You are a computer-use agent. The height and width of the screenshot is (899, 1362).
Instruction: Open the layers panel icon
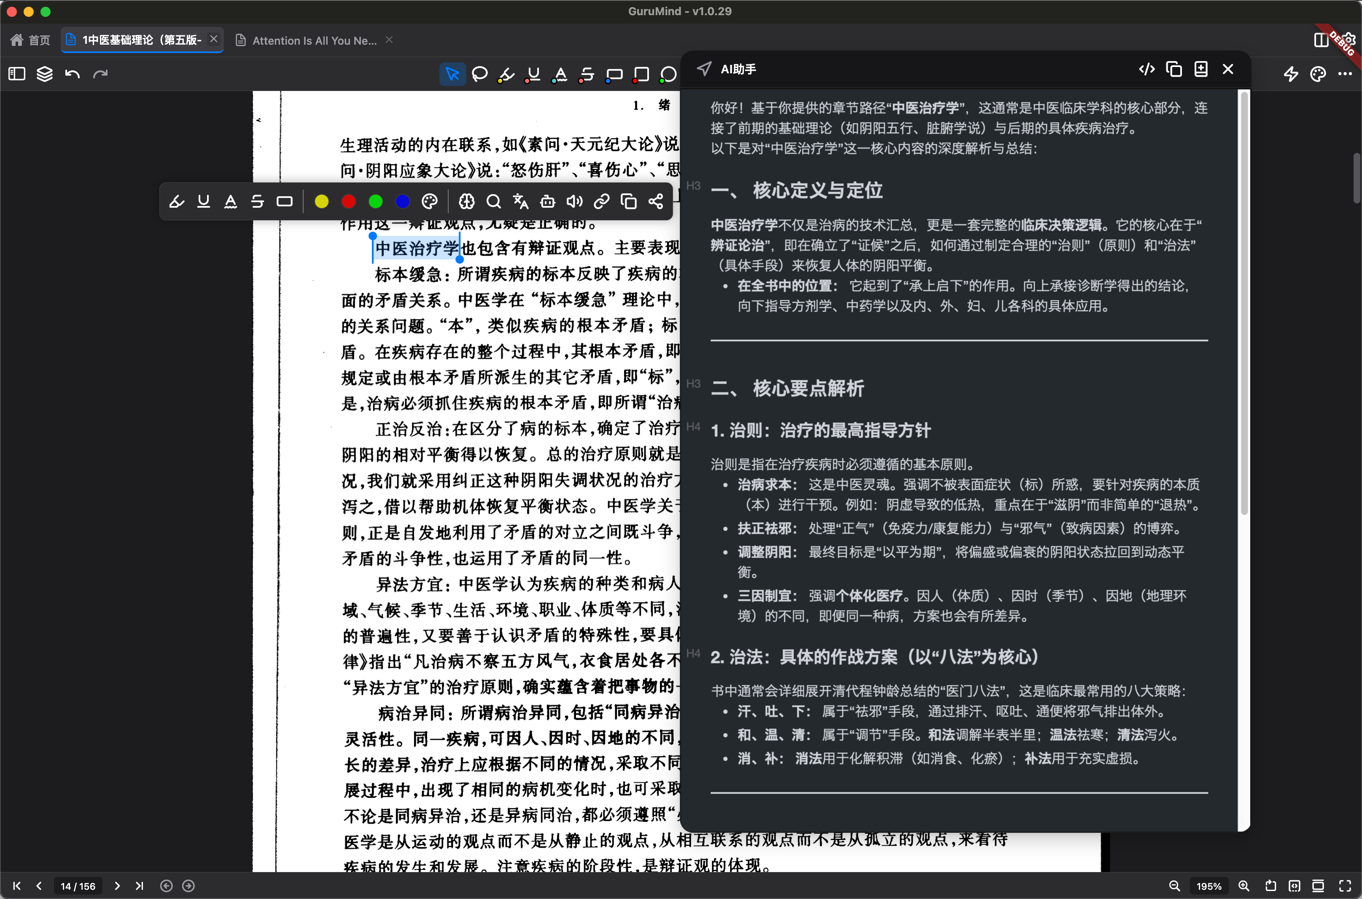pos(44,74)
